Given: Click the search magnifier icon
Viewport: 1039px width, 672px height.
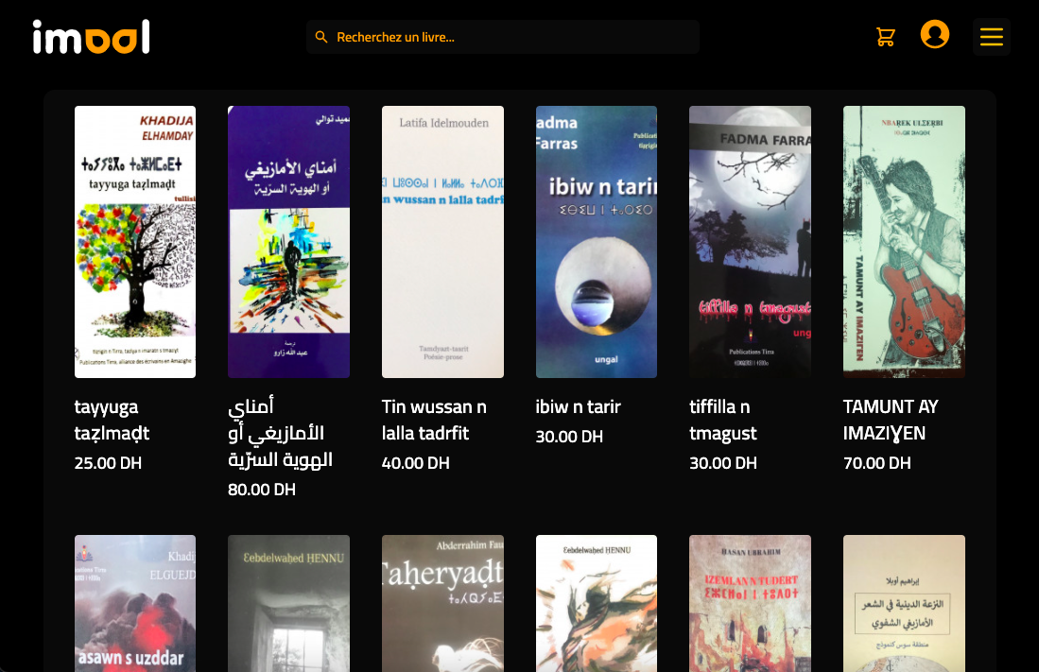Looking at the screenshot, I should point(321,37).
